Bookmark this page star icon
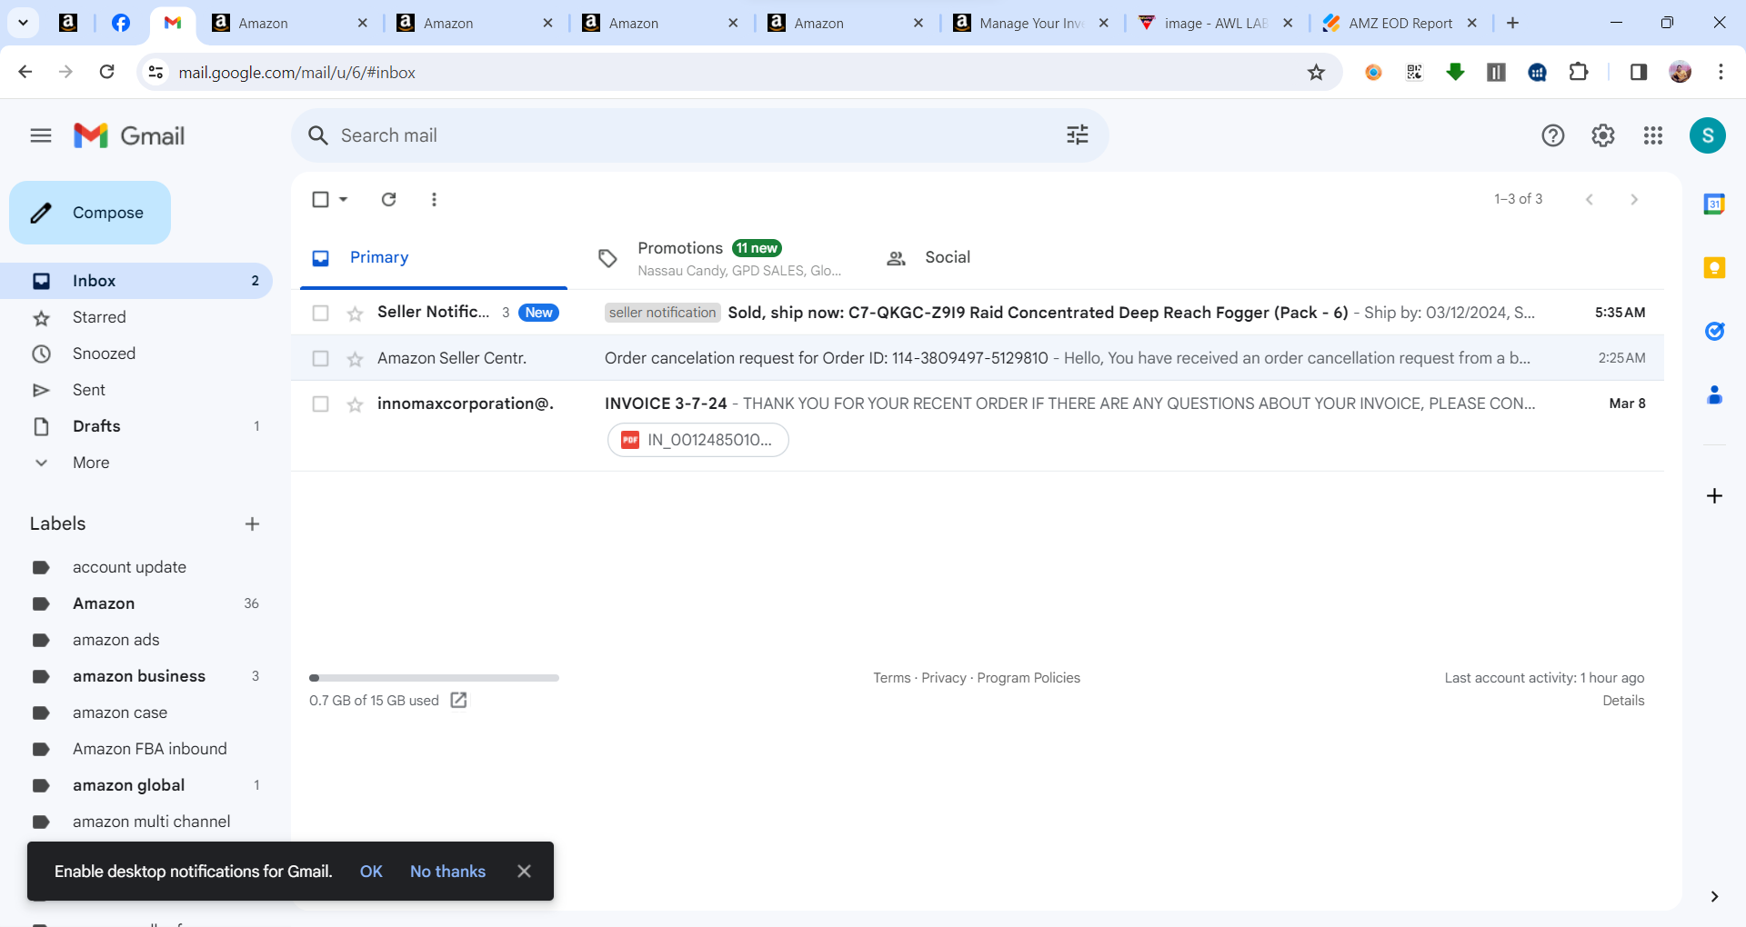This screenshot has height=927, width=1746. click(1316, 72)
